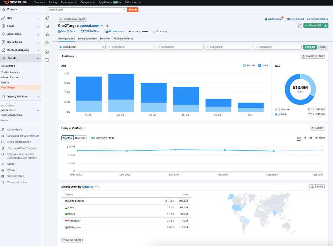The image size is (333, 246).
Task: Remove openai.com from the compare field
Action: tap(103, 47)
